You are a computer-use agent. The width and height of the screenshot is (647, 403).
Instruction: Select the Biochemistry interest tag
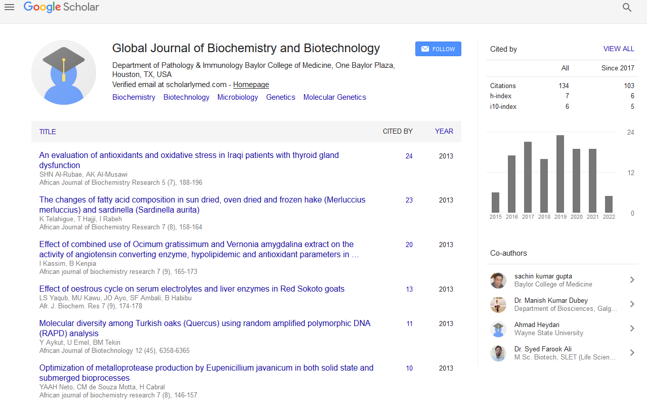coord(134,97)
